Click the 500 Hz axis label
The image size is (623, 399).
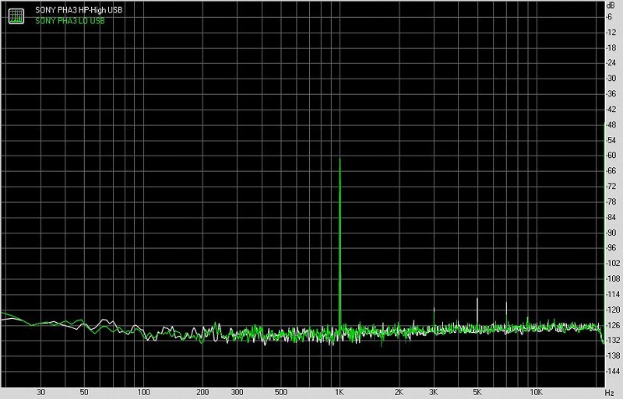pos(280,392)
